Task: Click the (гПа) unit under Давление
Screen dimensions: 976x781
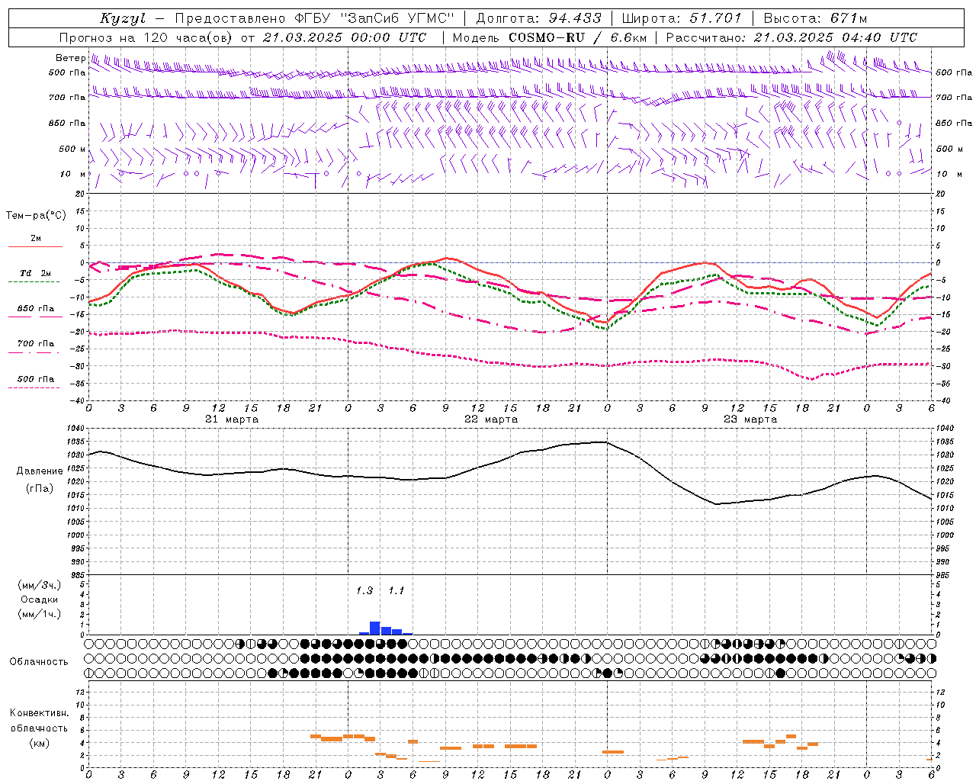Action: (40, 489)
